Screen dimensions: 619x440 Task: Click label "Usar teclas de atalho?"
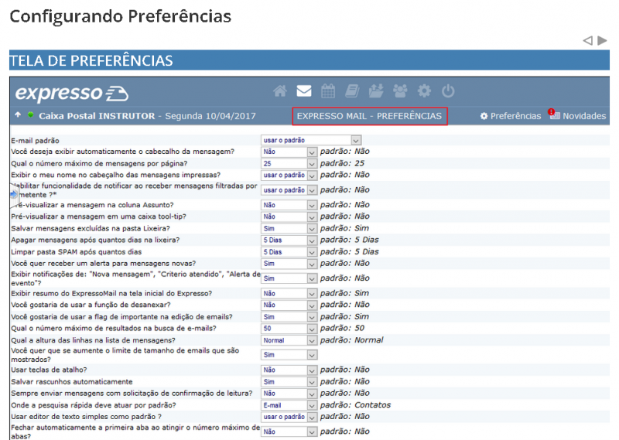[49, 370]
